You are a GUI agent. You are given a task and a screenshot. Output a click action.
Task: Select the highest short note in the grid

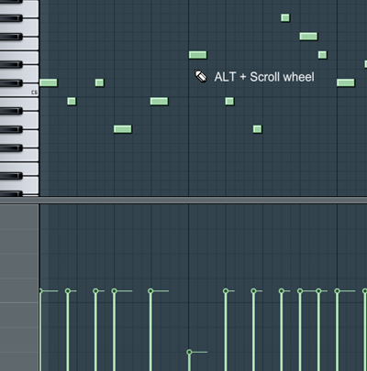click(x=285, y=17)
